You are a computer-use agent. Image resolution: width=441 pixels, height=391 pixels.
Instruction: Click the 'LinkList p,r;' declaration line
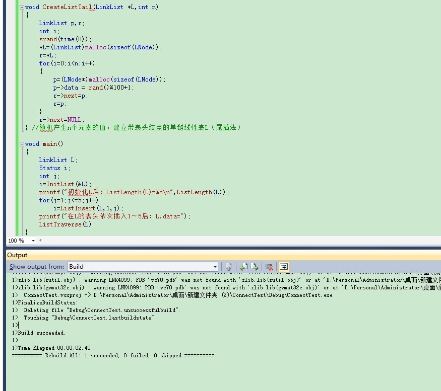click(61, 23)
